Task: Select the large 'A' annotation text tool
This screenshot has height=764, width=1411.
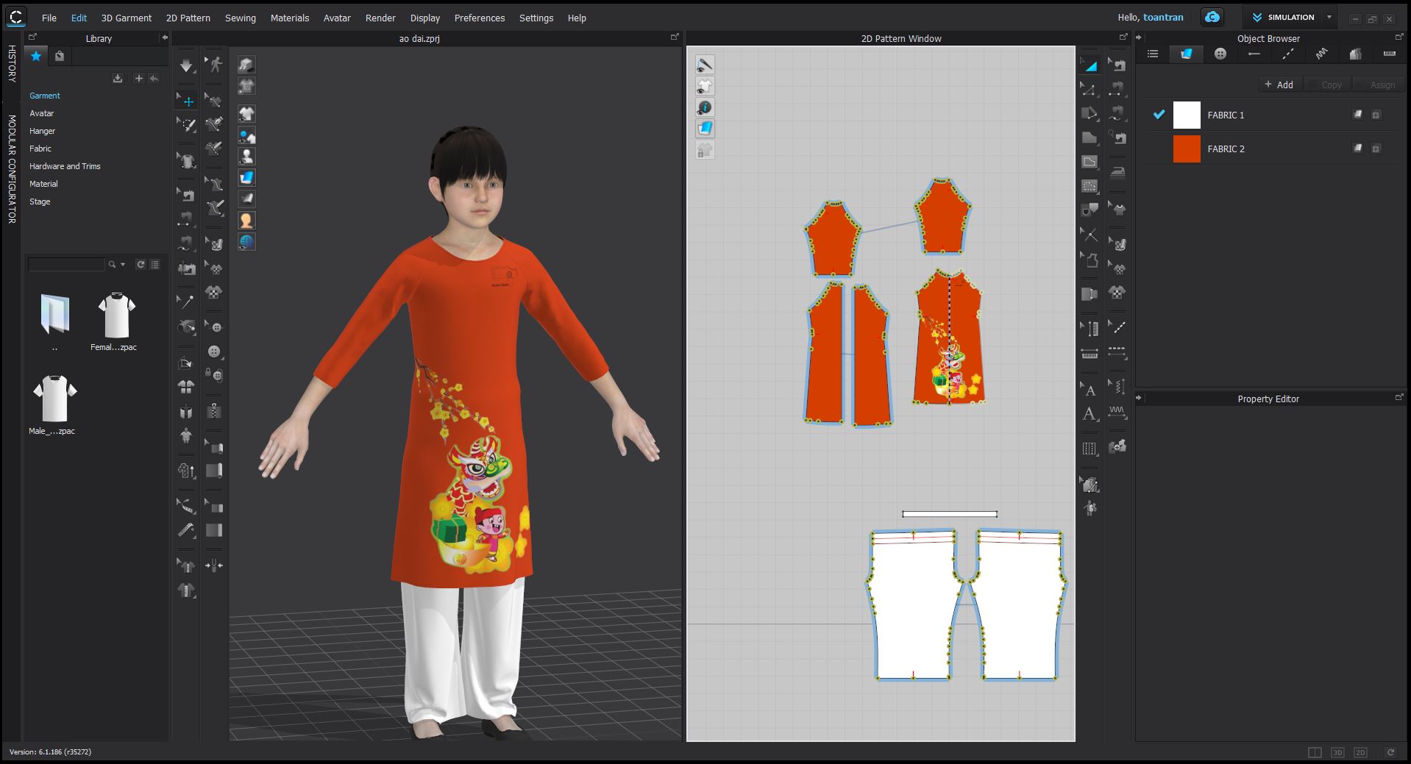Action: pos(1090,414)
